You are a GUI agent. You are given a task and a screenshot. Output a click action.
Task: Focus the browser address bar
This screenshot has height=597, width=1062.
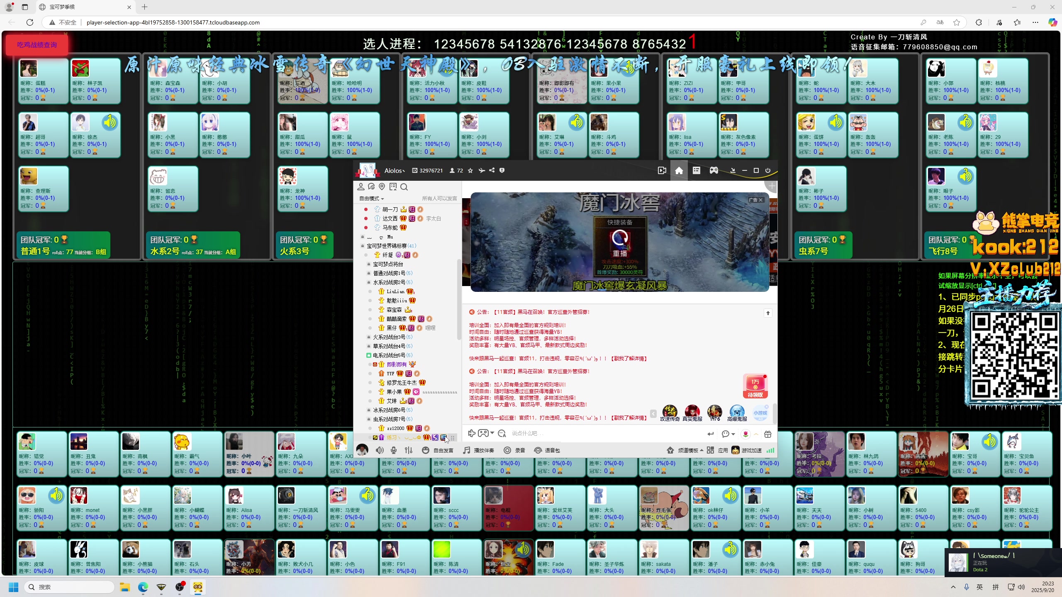coord(498,22)
